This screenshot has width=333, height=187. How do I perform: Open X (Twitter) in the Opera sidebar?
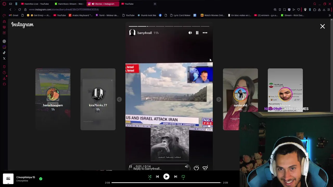4,58
